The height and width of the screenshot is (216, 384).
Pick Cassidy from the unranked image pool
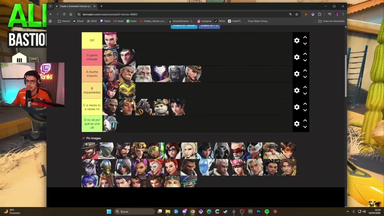pos(90,151)
